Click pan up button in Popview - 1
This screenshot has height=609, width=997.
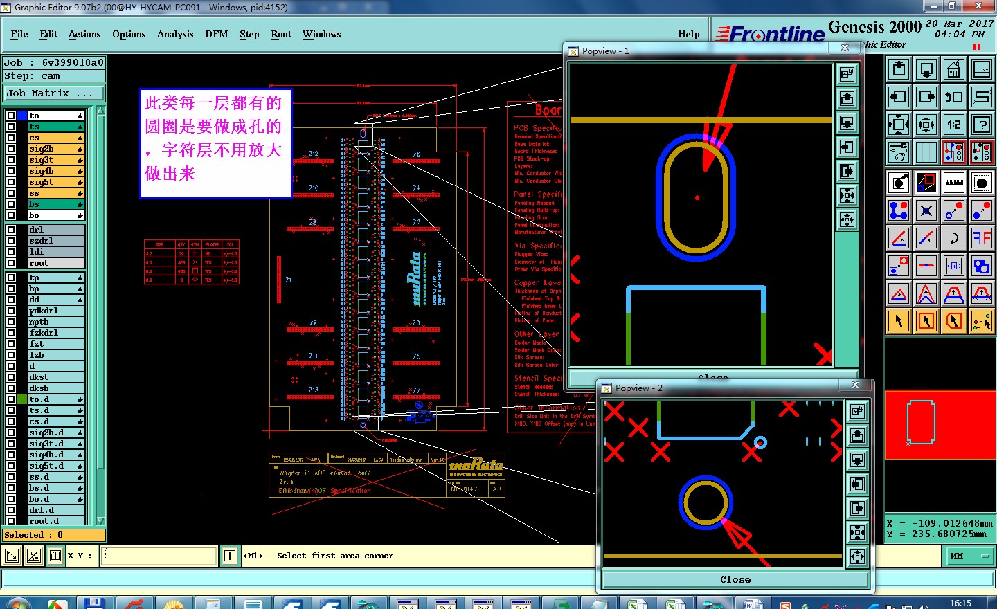[x=847, y=99]
